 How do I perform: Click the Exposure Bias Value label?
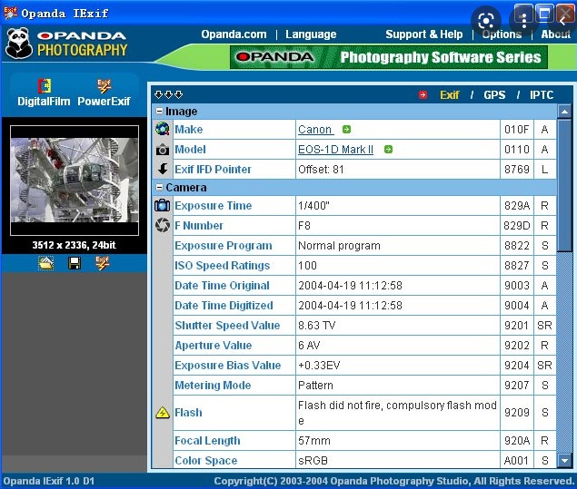pyautogui.click(x=228, y=366)
